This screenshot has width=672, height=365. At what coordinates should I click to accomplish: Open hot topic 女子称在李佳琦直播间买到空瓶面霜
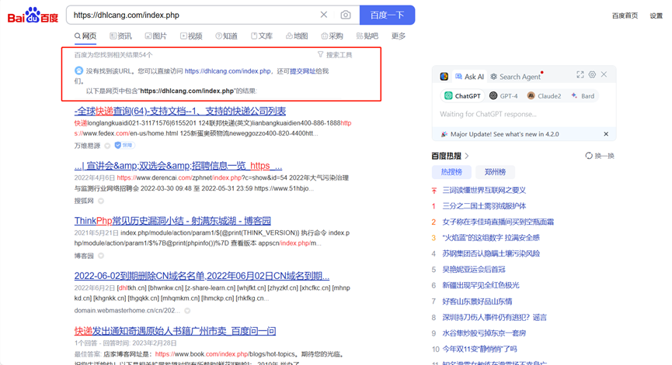(x=498, y=222)
